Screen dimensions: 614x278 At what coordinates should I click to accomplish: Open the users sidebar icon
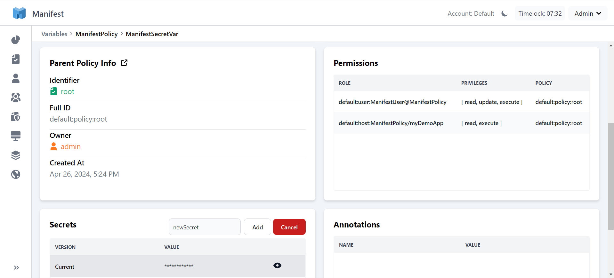16,78
